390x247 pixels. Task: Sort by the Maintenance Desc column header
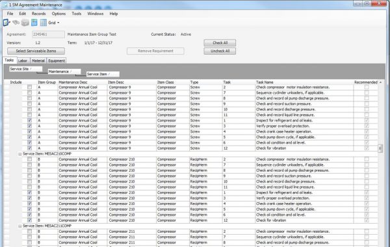pos(73,83)
